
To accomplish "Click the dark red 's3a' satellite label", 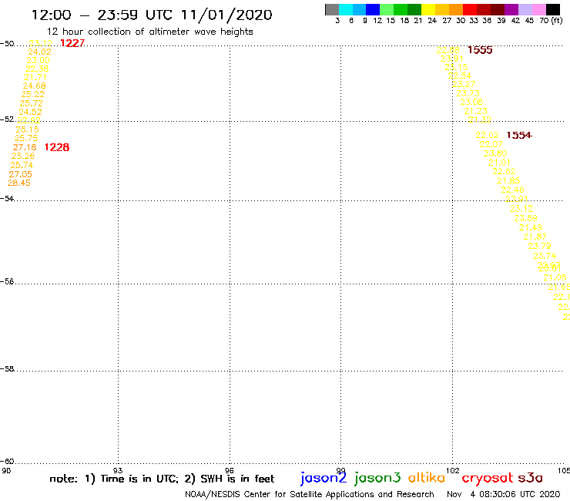I will pos(530,478).
